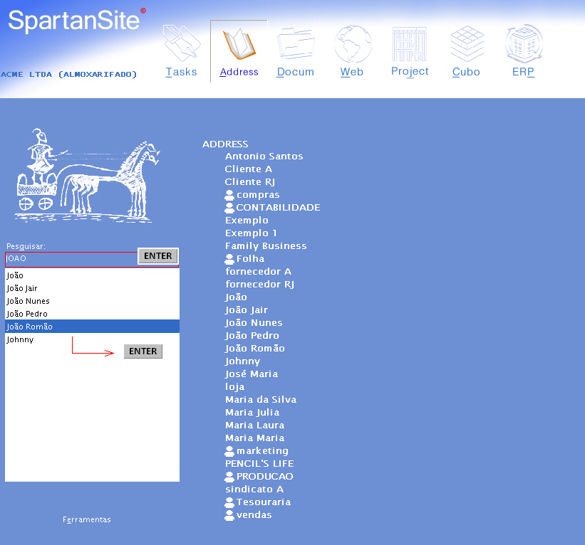
Task: Click the chariot and horses illustration
Action: [x=87, y=176]
